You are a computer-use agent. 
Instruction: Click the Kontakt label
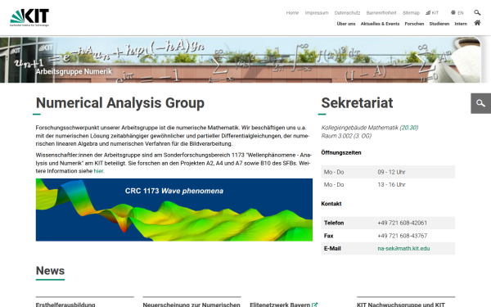(331, 204)
